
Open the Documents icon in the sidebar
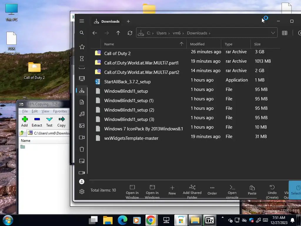tap(82, 102)
